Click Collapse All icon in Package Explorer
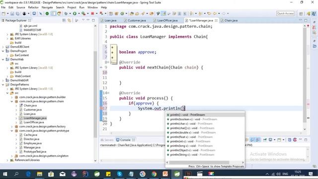 click(64, 20)
